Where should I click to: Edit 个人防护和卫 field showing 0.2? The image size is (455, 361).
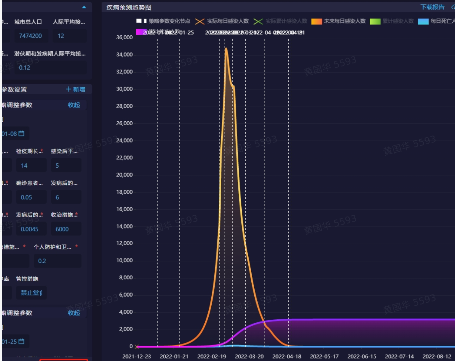pyautogui.click(x=58, y=261)
